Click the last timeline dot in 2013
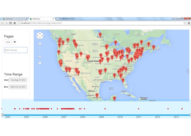The height and width of the screenshot is (136, 191). [182, 109]
